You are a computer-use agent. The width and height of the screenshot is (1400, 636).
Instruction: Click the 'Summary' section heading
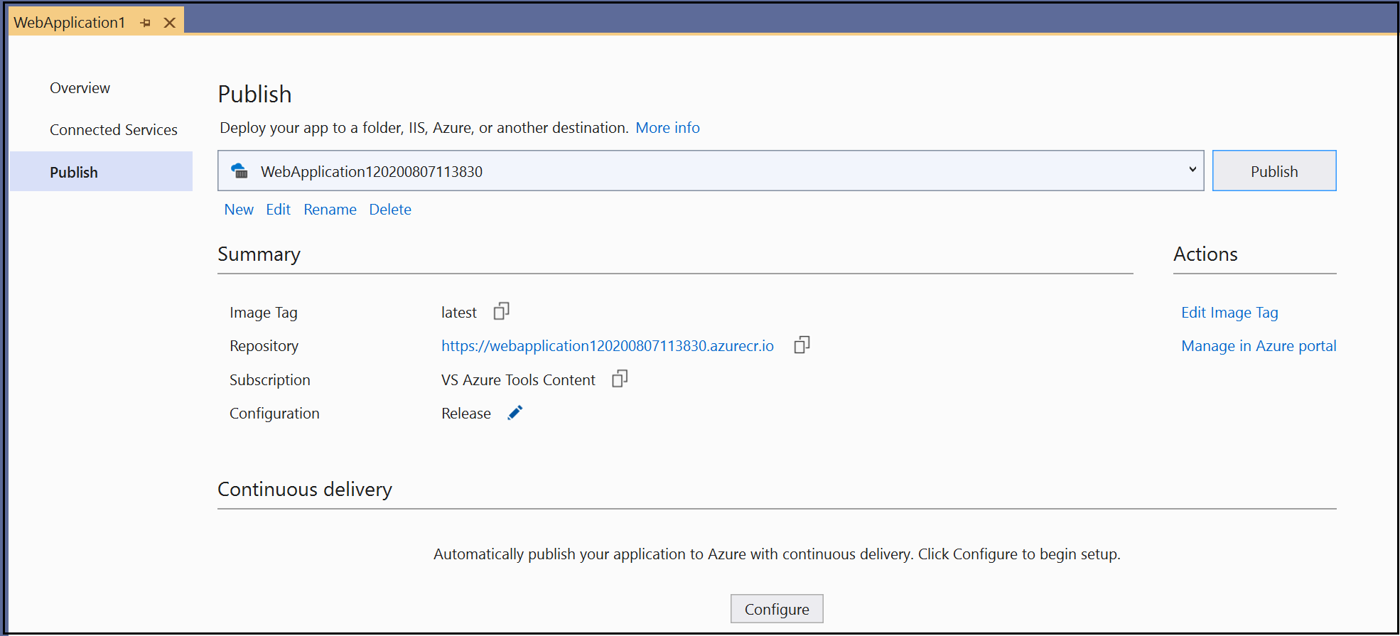coord(259,254)
